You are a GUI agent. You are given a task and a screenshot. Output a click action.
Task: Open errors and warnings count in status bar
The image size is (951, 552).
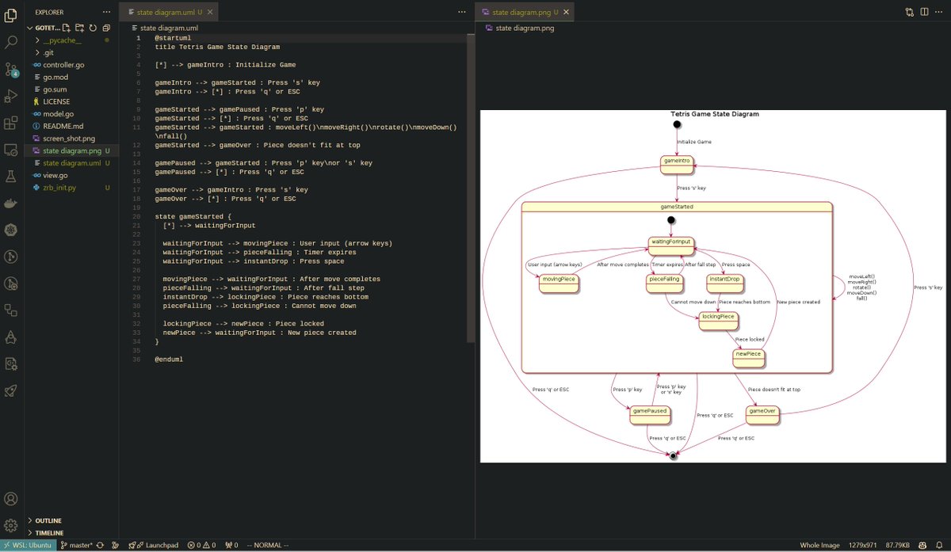click(202, 545)
